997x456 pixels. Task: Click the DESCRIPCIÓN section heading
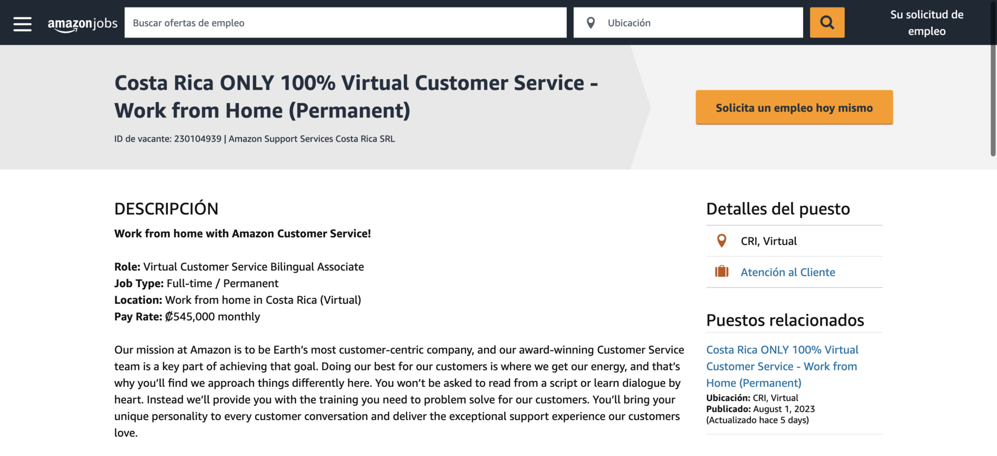pos(166,208)
